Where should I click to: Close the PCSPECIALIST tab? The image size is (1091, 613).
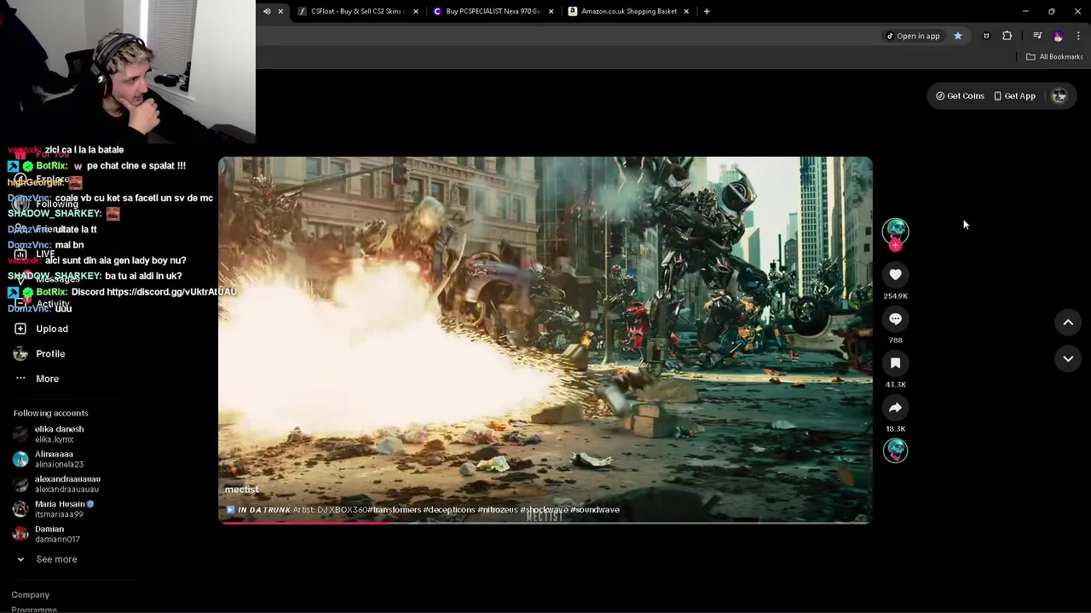[x=551, y=11]
